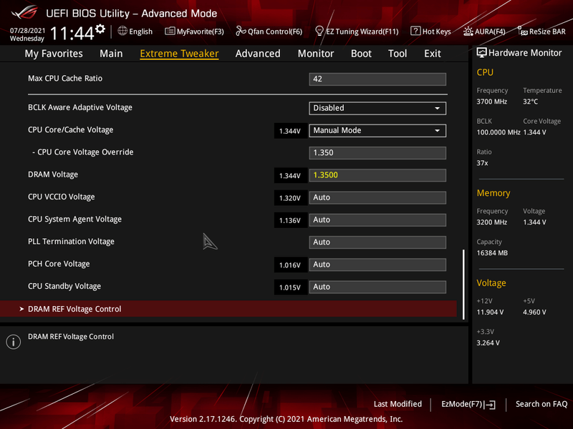Click the Hot Keys question mark icon

click(415, 31)
